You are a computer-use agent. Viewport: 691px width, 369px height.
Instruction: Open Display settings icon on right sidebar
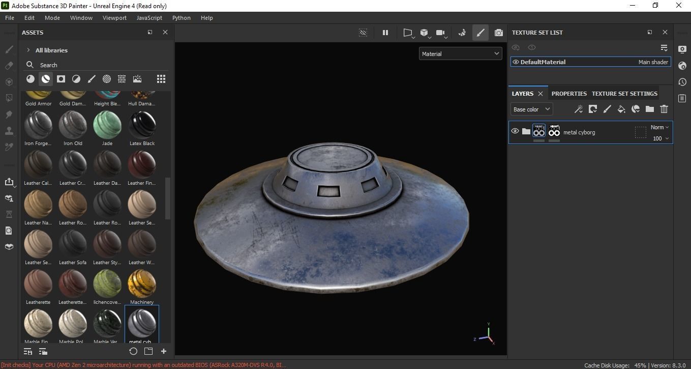682,49
